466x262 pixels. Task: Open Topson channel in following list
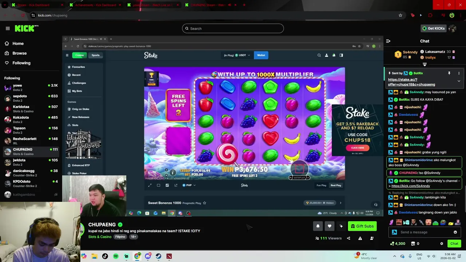coord(31,130)
